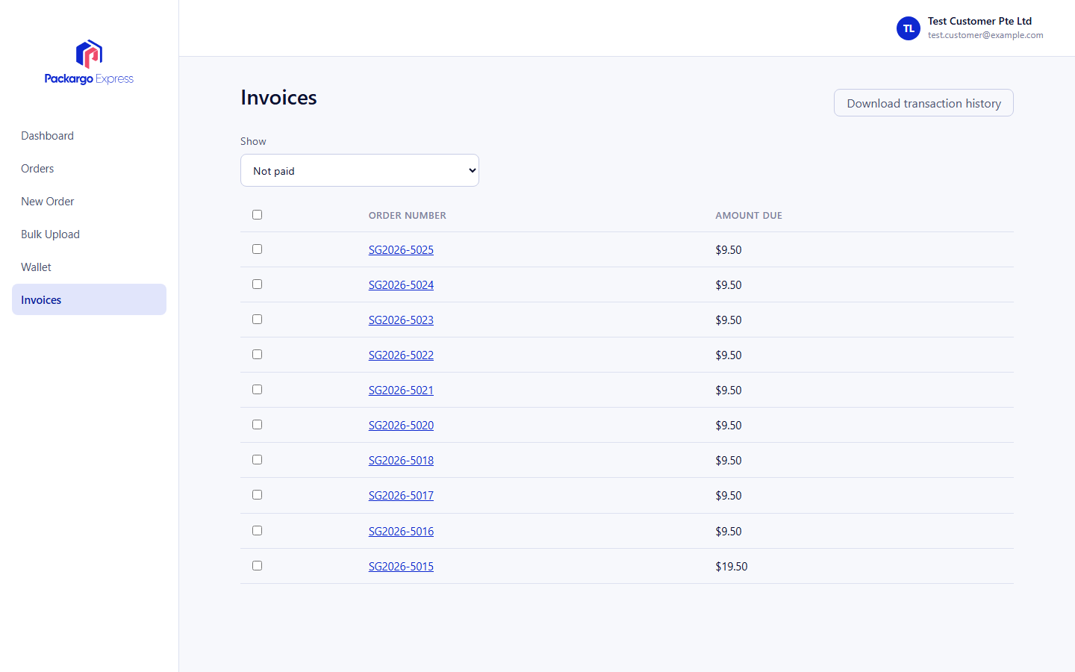The width and height of the screenshot is (1075, 672).
Task: Select the SG2026-5020 row checkbox
Action: click(257, 424)
